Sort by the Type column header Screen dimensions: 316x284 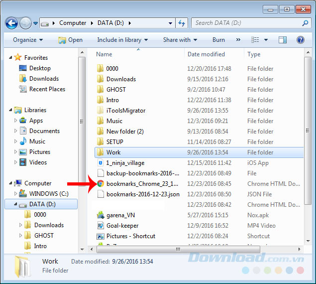tap(254, 54)
